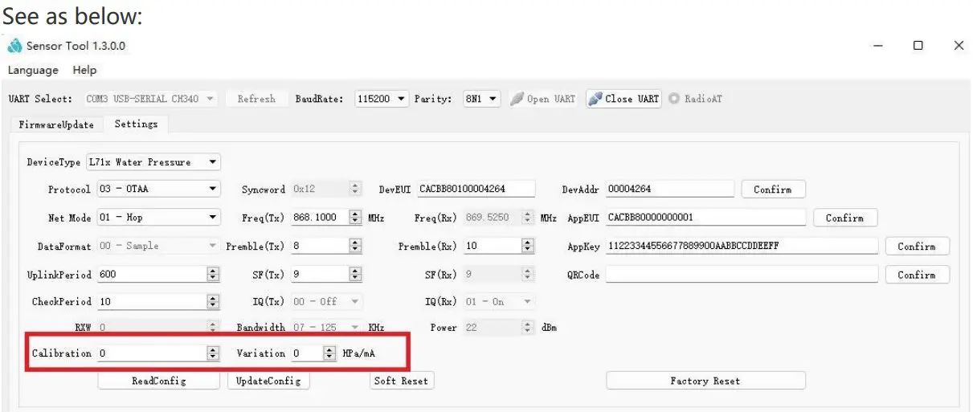
Task: Confirm the AppEUI value
Action: pos(845,218)
